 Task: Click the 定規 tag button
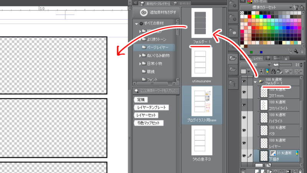(141, 100)
